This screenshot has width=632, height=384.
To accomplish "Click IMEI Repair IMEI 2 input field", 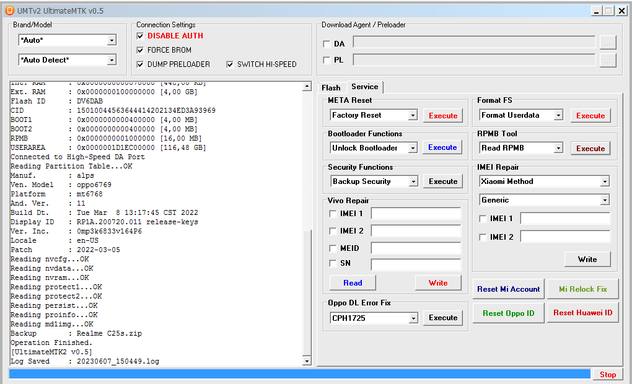I will click(565, 237).
